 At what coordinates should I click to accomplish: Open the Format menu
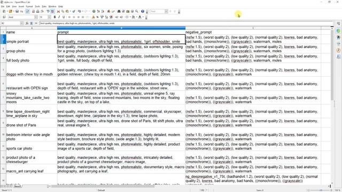tap(29, 6)
